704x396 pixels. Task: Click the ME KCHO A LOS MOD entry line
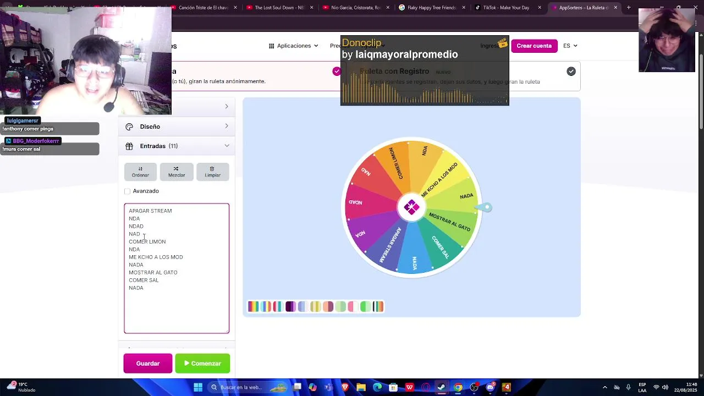coord(156,257)
